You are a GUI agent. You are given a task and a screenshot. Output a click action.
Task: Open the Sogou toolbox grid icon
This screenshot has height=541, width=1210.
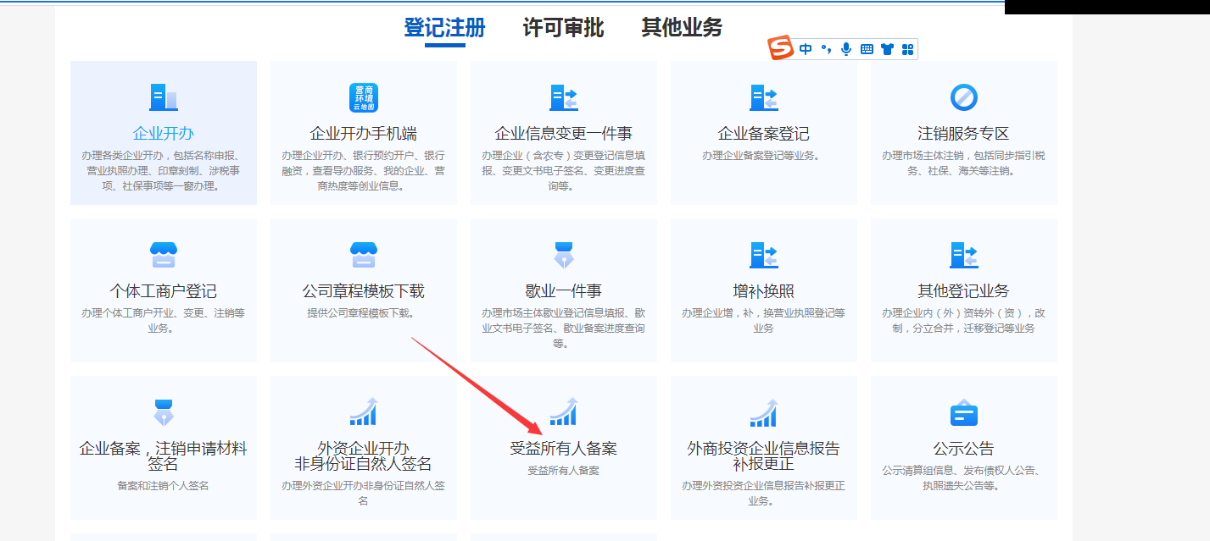click(907, 49)
